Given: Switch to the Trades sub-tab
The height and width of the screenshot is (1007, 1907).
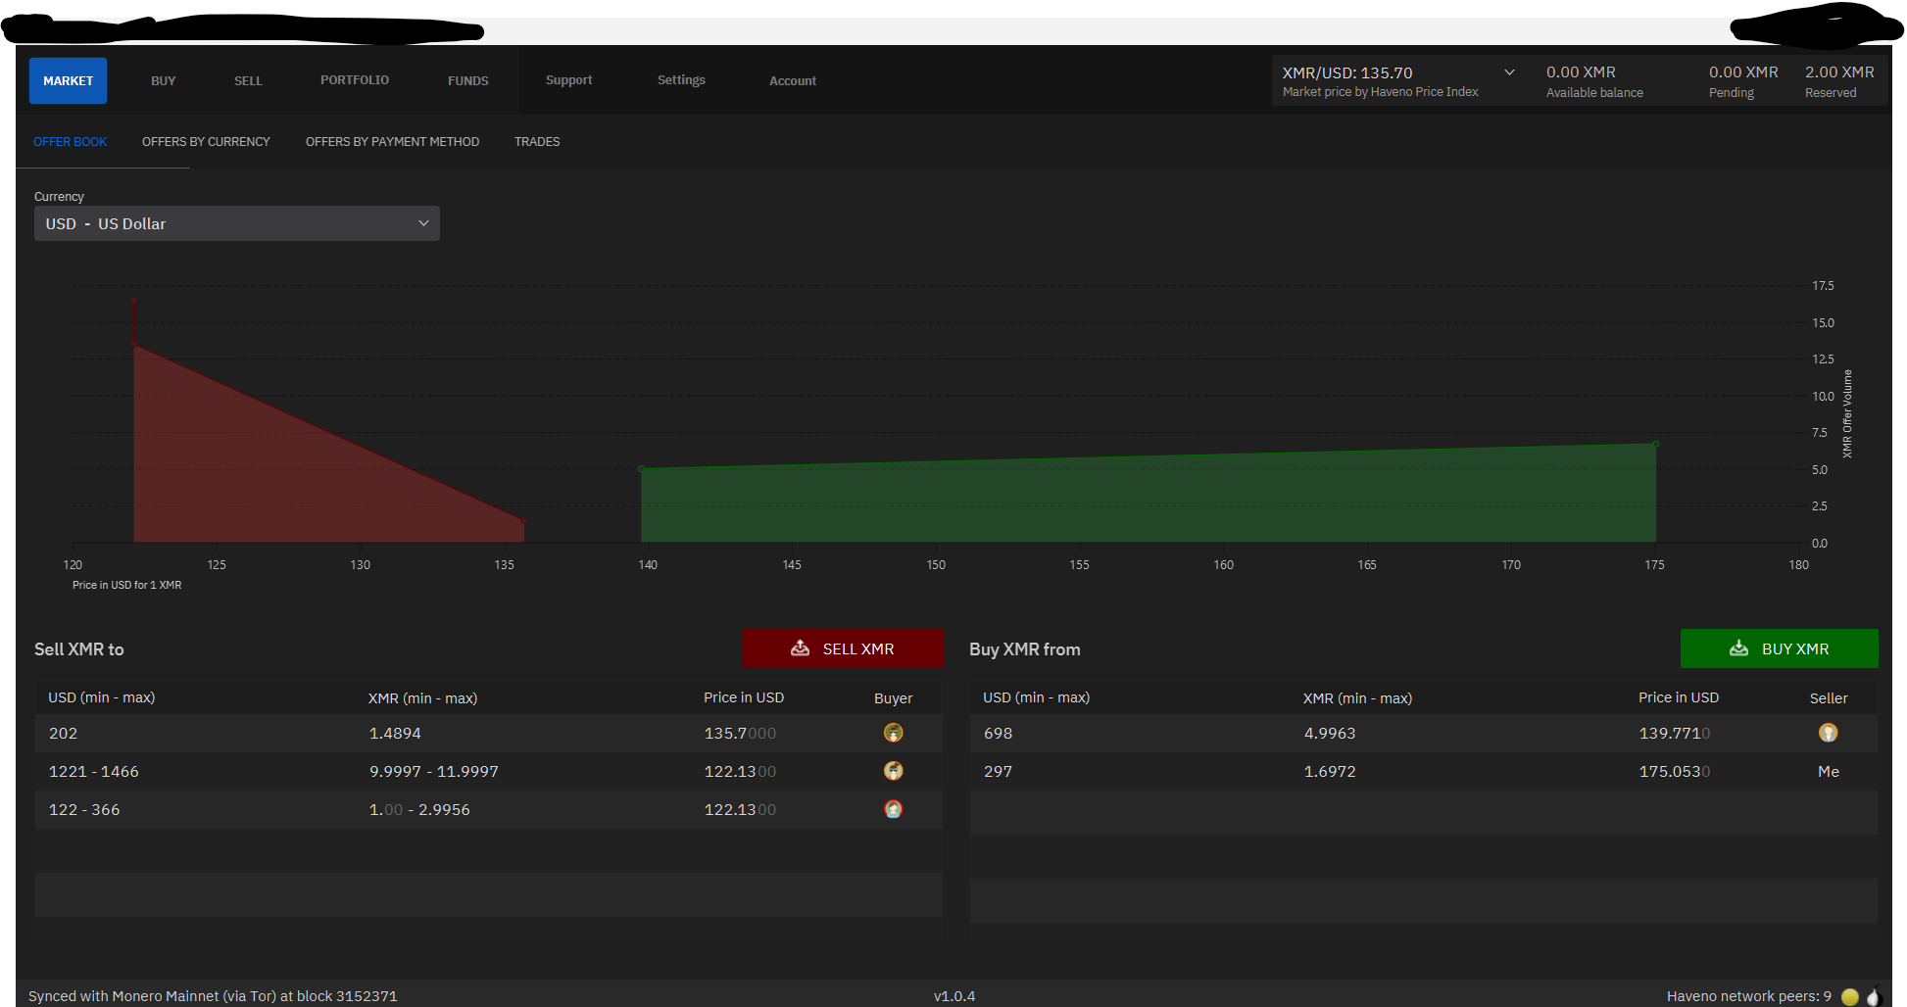Looking at the screenshot, I should 537,142.
